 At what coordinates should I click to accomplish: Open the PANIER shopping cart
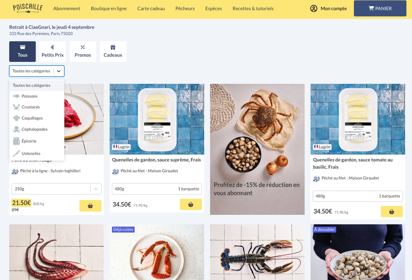click(380, 8)
